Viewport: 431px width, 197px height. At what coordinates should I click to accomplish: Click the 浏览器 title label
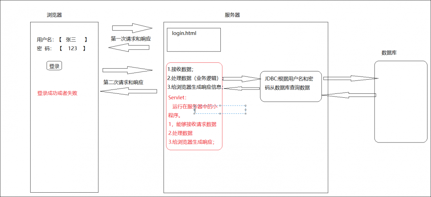[54, 15]
